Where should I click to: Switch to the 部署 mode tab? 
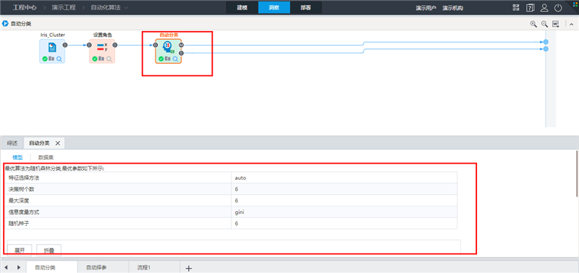(305, 8)
